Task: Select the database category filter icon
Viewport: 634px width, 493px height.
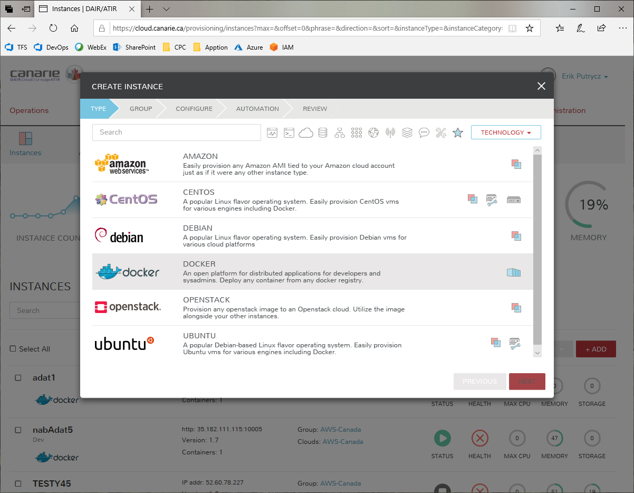Action: coord(323,133)
